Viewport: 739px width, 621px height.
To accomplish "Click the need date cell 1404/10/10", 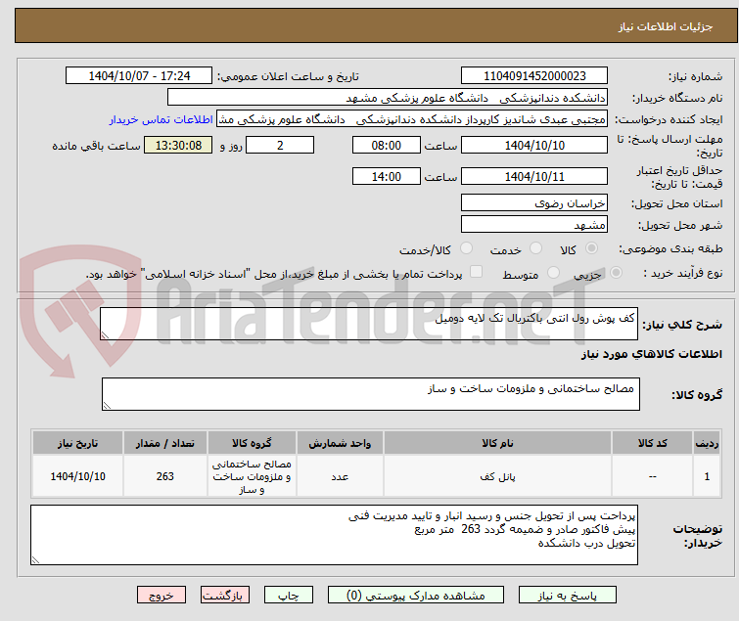I will point(77,476).
